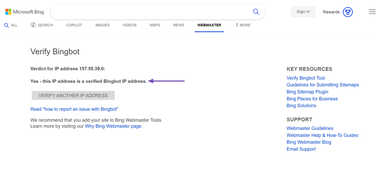Screen dimensions: 376x188
Task: Select the ALL tab magnifier icon
Action: click(x=6, y=25)
